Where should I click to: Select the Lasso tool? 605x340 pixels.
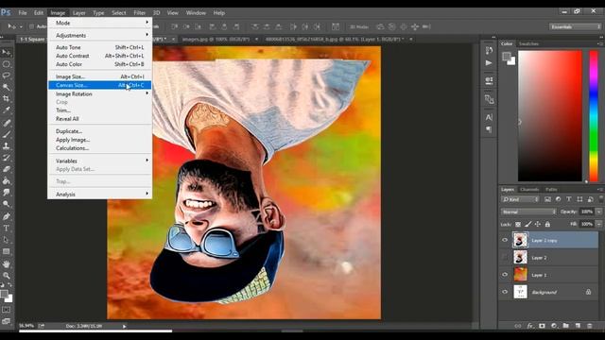pyautogui.click(x=7, y=76)
